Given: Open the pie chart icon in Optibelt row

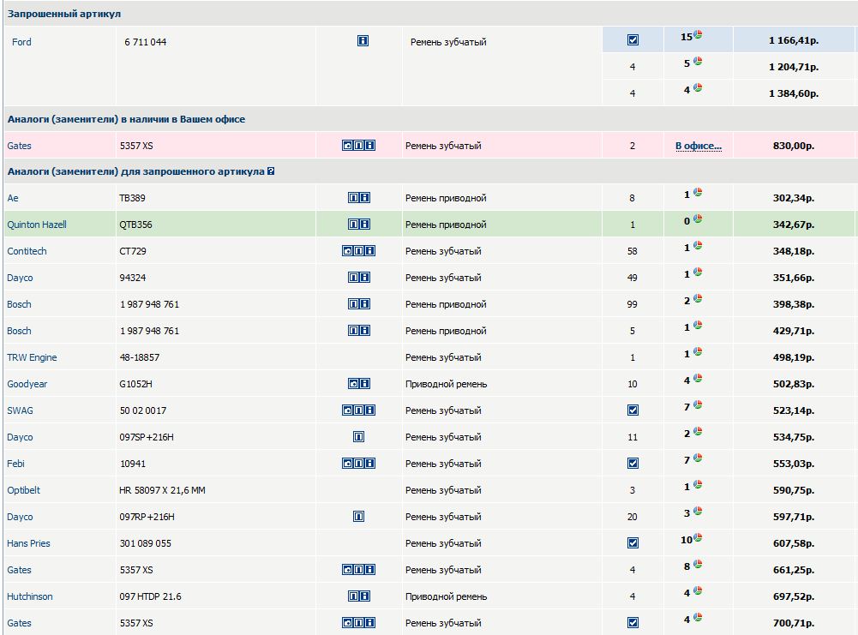Looking at the screenshot, I should [698, 485].
